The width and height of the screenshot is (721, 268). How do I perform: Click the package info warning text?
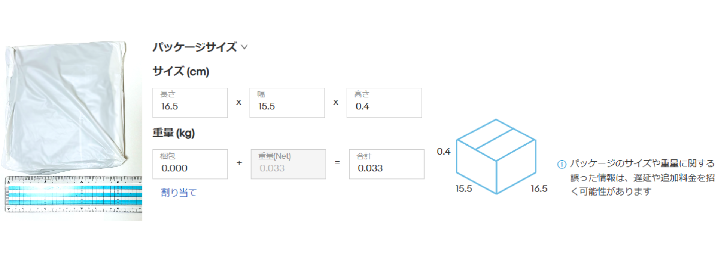[642, 178]
